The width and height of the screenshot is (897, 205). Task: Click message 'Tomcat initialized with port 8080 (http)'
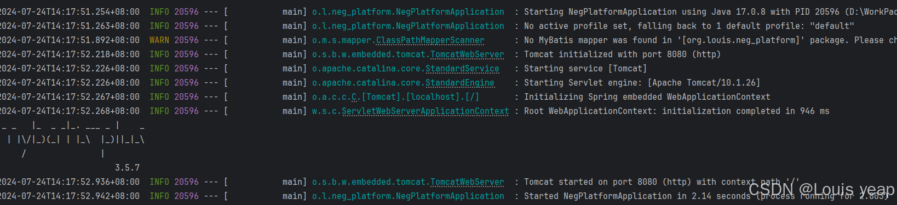(622, 55)
